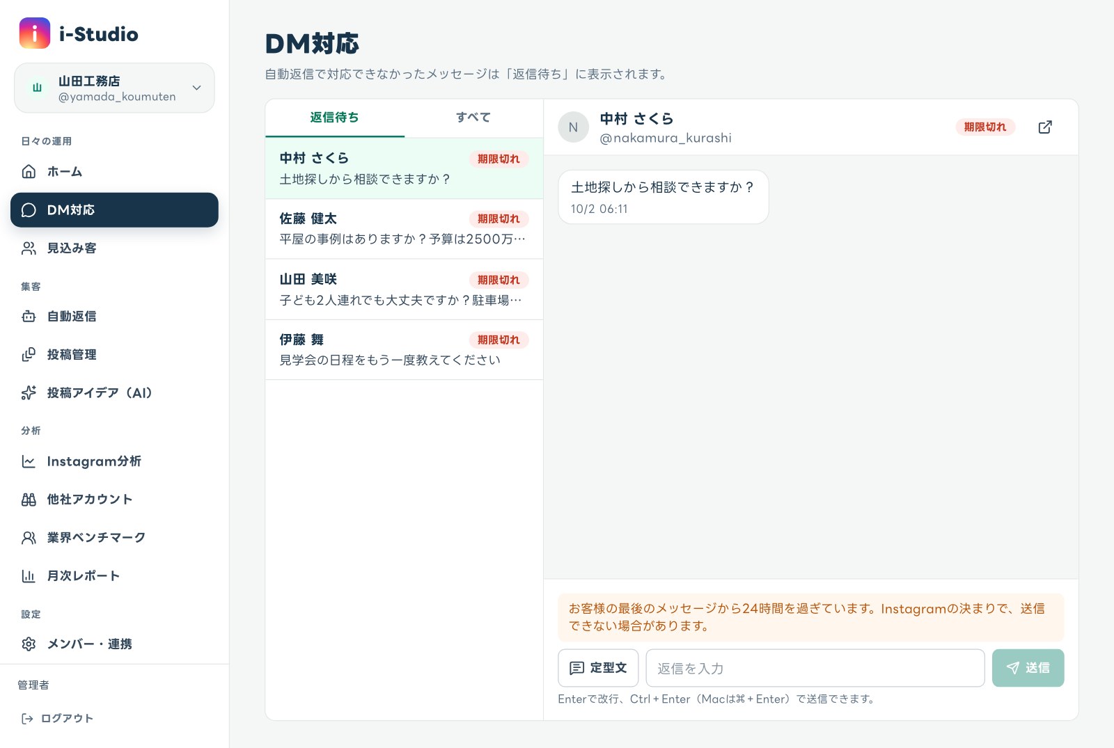The height and width of the screenshot is (748, 1114).
Task: Click the 送信 send button
Action: (1028, 668)
